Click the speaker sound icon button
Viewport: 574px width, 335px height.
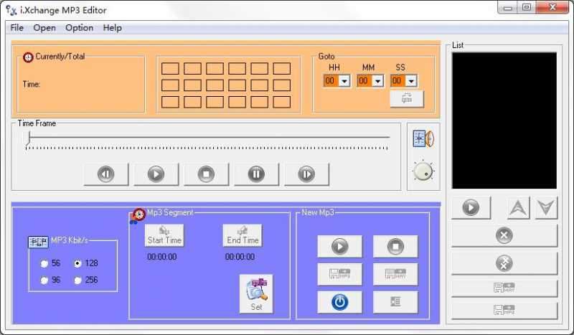click(x=423, y=138)
